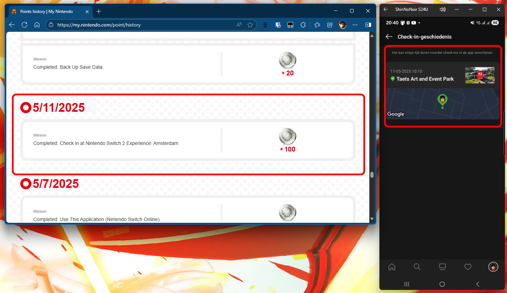Tap the Android recent apps button

407,284
